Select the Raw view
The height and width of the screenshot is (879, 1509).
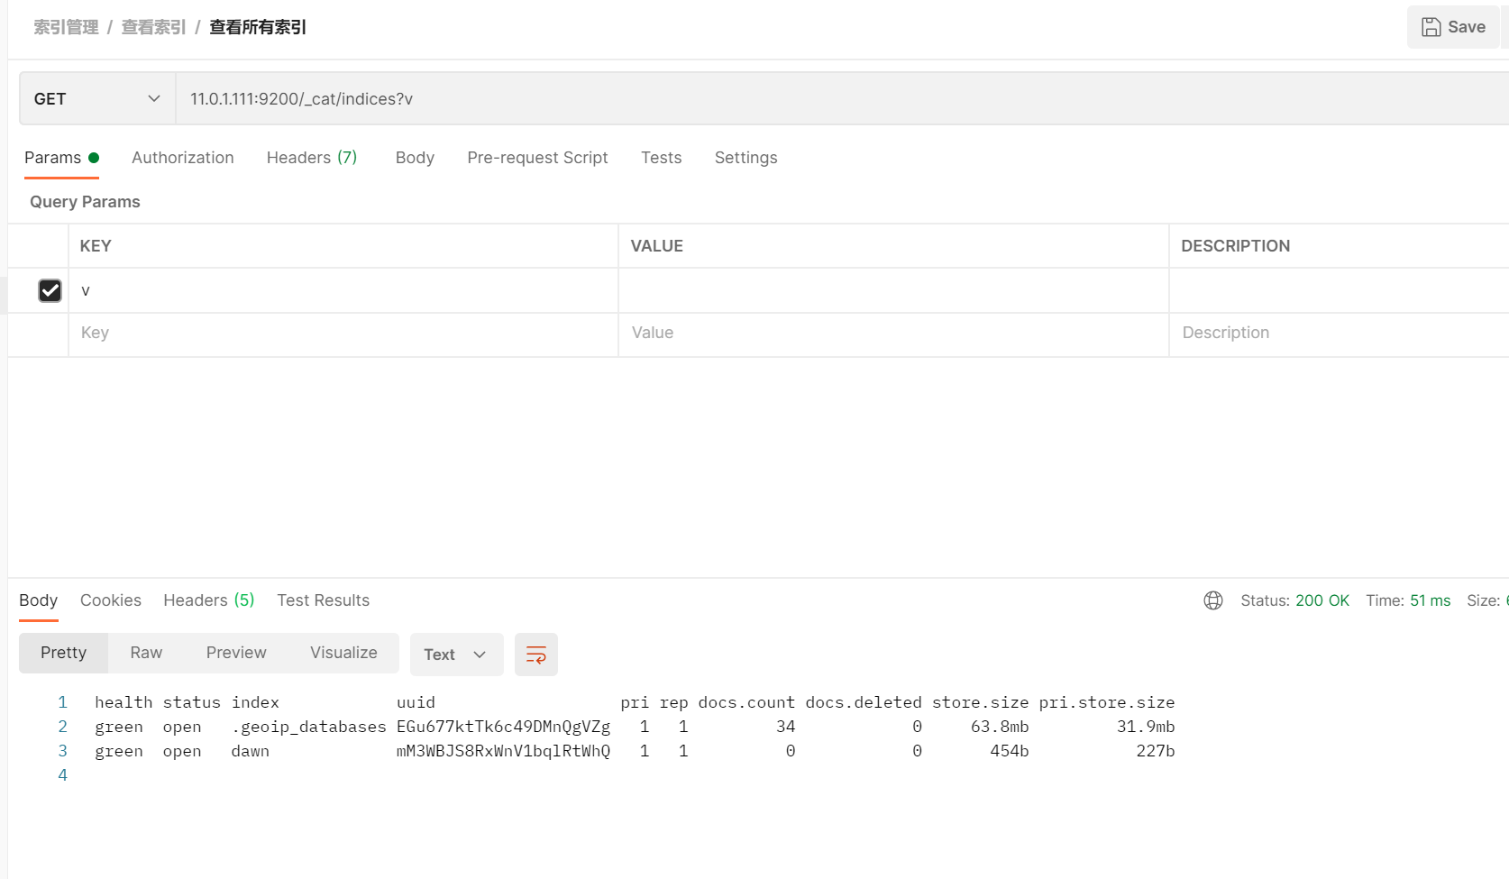tap(146, 653)
